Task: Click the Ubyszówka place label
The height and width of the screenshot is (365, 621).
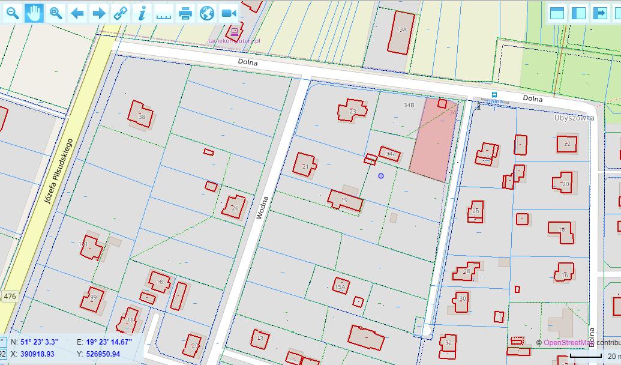Action: point(574,118)
